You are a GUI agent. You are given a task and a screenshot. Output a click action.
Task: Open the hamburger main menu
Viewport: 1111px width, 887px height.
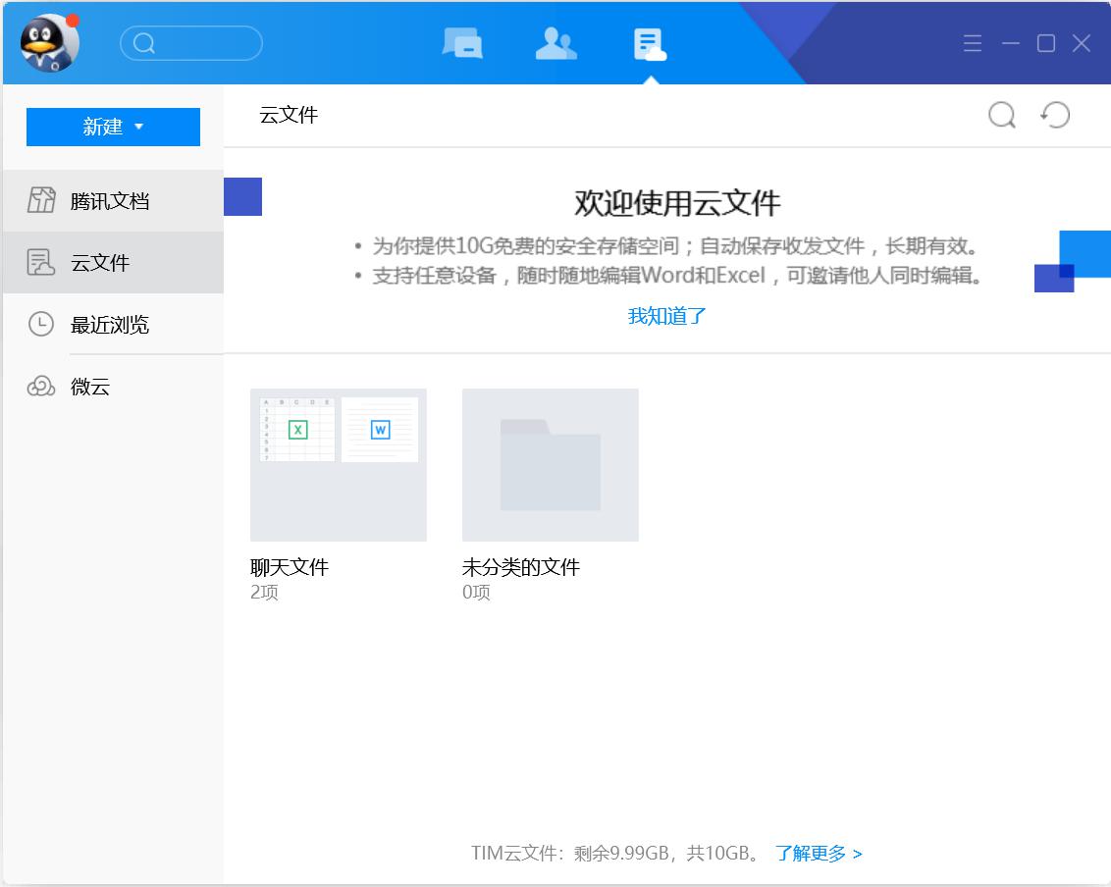point(972,43)
